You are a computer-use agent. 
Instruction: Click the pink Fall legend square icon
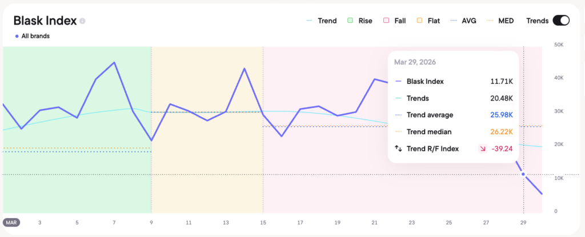point(386,21)
